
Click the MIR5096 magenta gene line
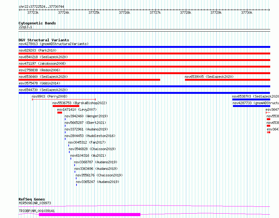144,206
